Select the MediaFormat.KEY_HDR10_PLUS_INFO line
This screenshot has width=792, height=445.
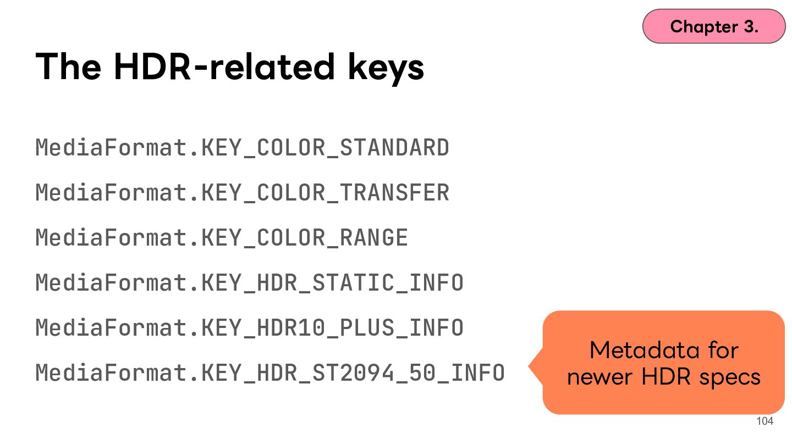pos(250,328)
